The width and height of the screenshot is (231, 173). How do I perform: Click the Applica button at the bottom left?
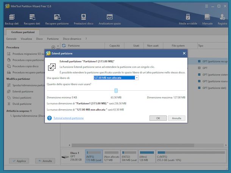pyautogui.click(x=19, y=161)
